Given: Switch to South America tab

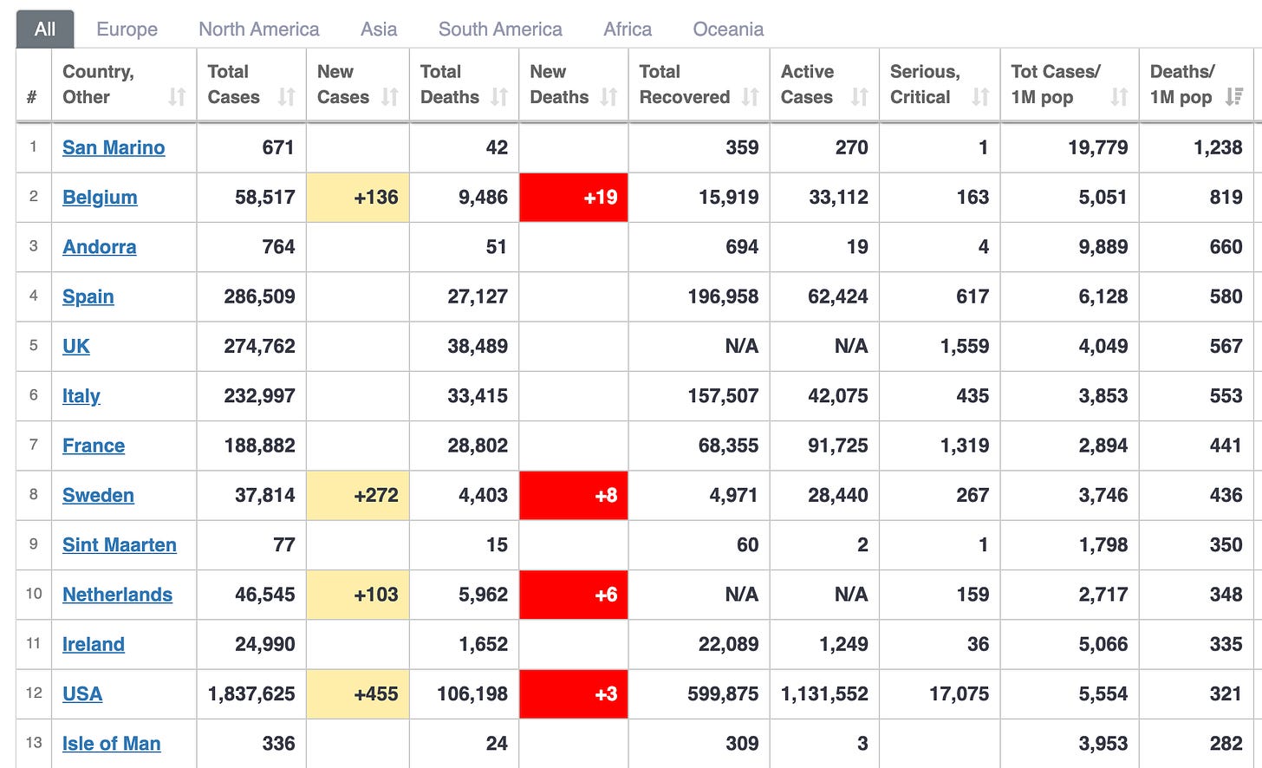Looking at the screenshot, I should (x=500, y=29).
